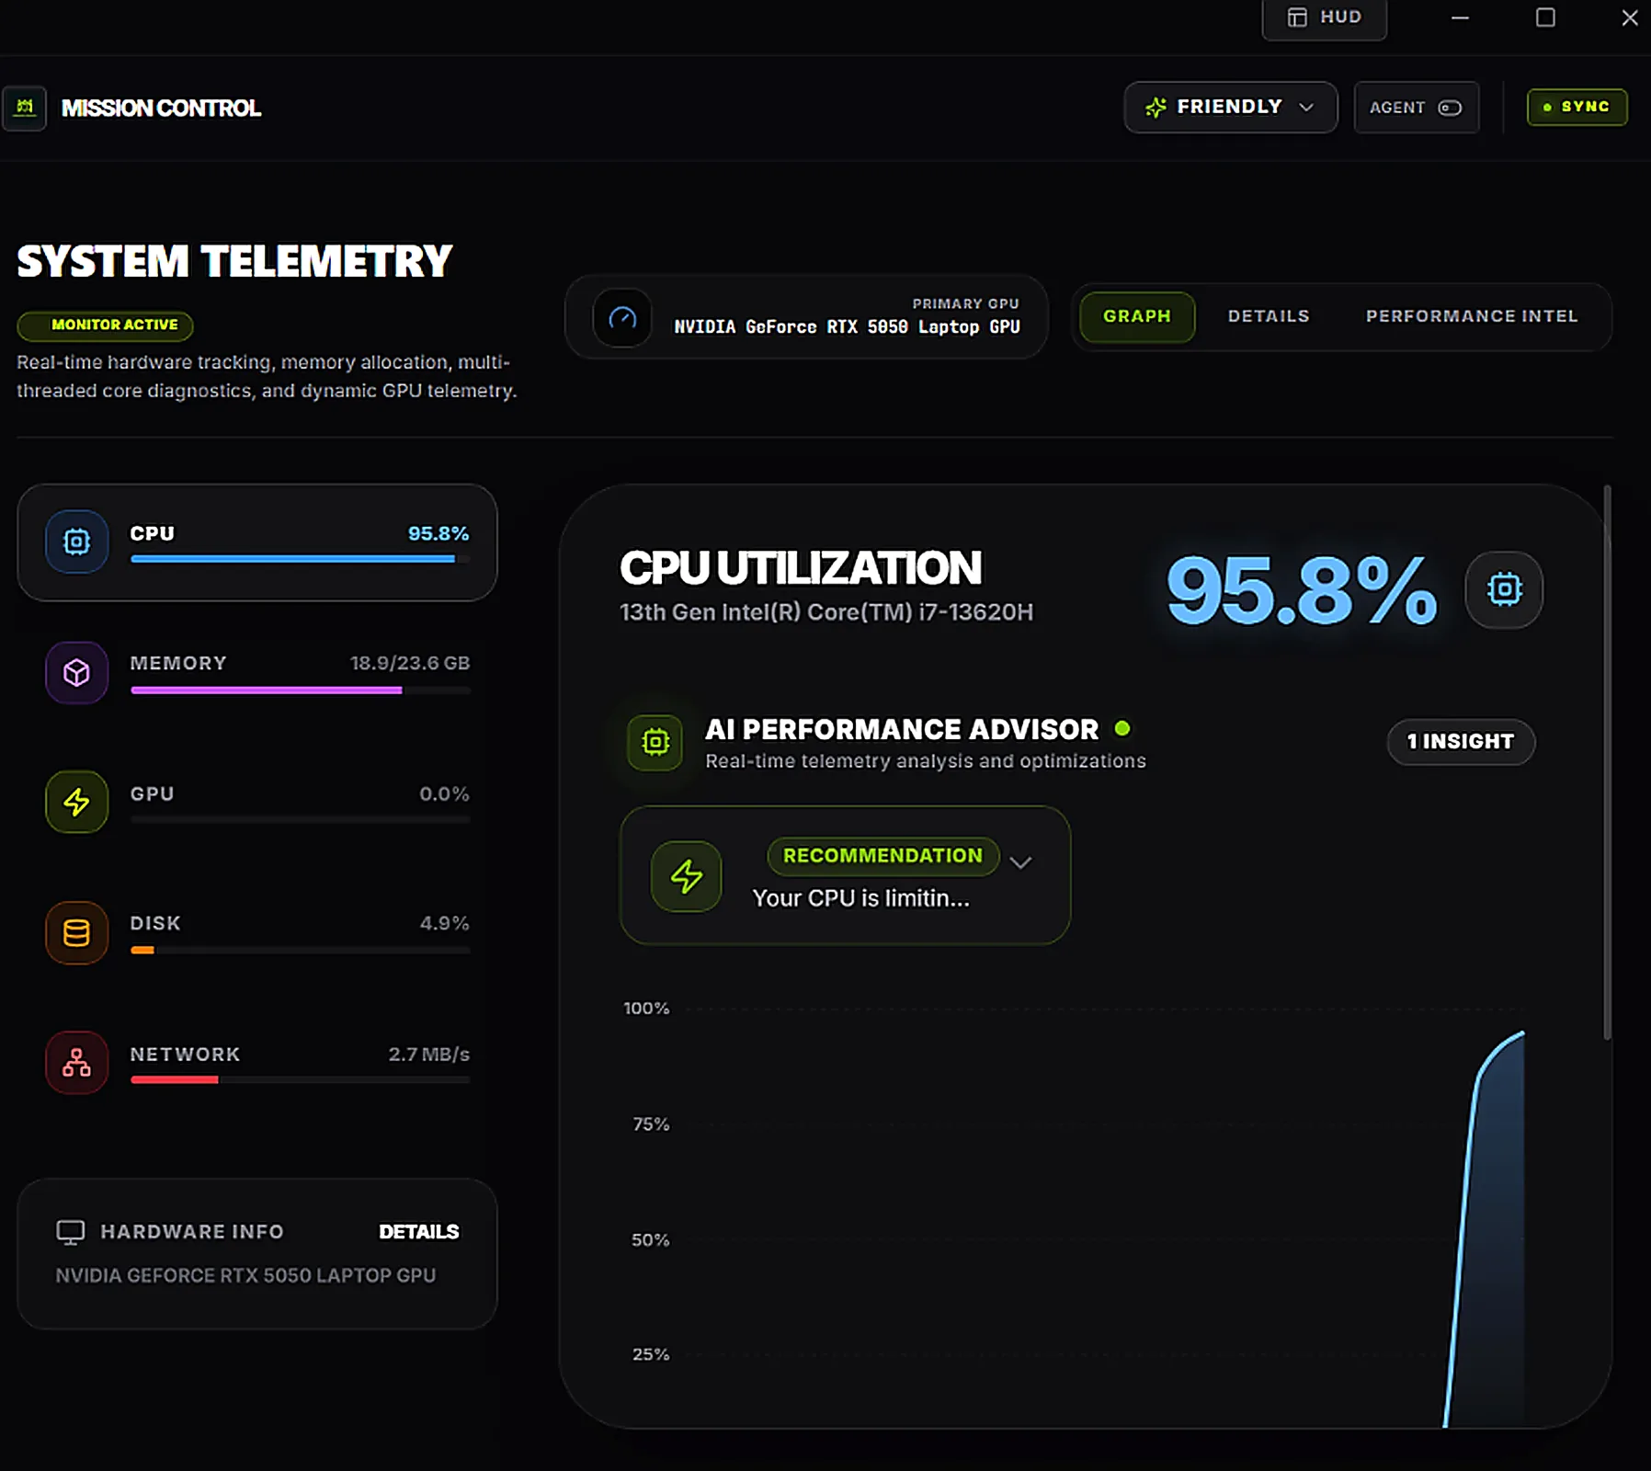Click the Memory usage progress bar

point(301,690)
